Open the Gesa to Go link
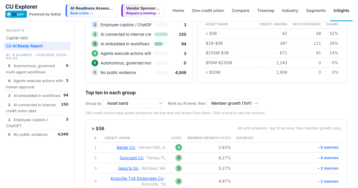This screenshot has width=358, height=188. 128,168
